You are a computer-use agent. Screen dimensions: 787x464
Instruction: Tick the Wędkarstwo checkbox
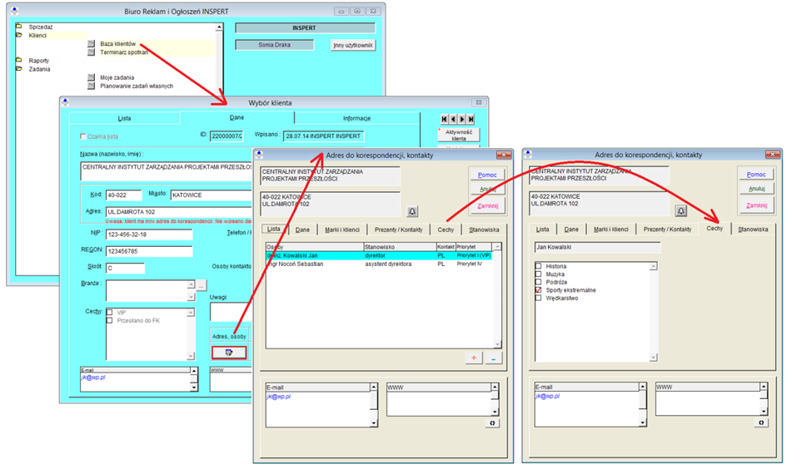tap(539, 299)
